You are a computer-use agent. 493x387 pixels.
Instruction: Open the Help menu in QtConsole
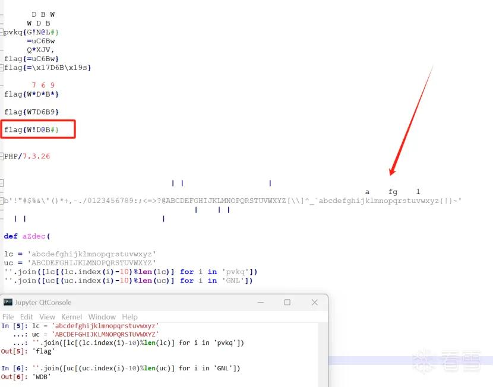tap(129, 316)
